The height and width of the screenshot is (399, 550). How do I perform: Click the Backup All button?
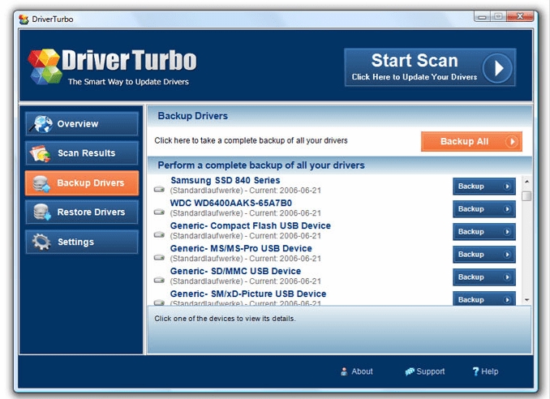[x=471, y=142]
